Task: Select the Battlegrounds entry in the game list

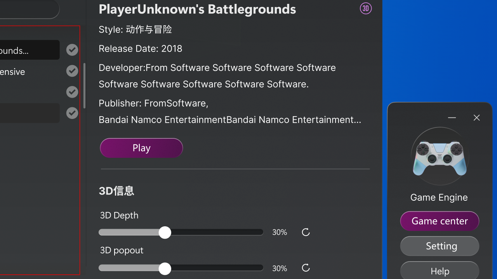Action: tap(27, 50)
